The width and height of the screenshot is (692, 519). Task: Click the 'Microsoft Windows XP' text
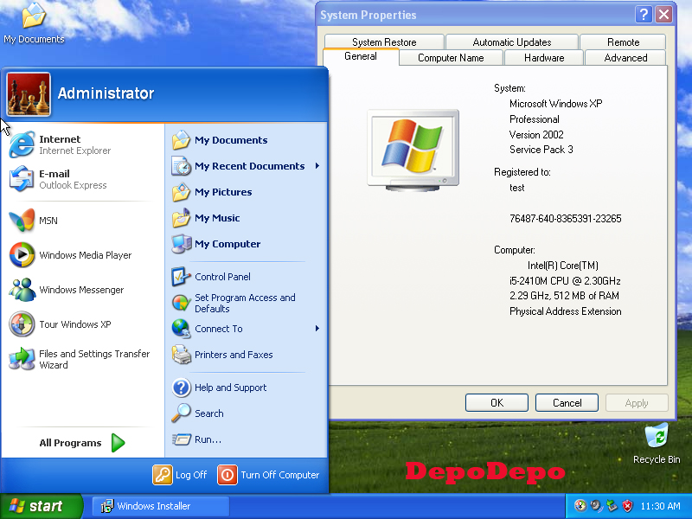point(555,104)
